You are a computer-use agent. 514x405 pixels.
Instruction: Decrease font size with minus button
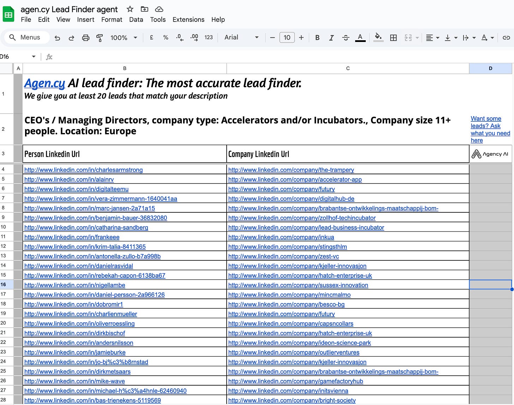coord(272,37)
